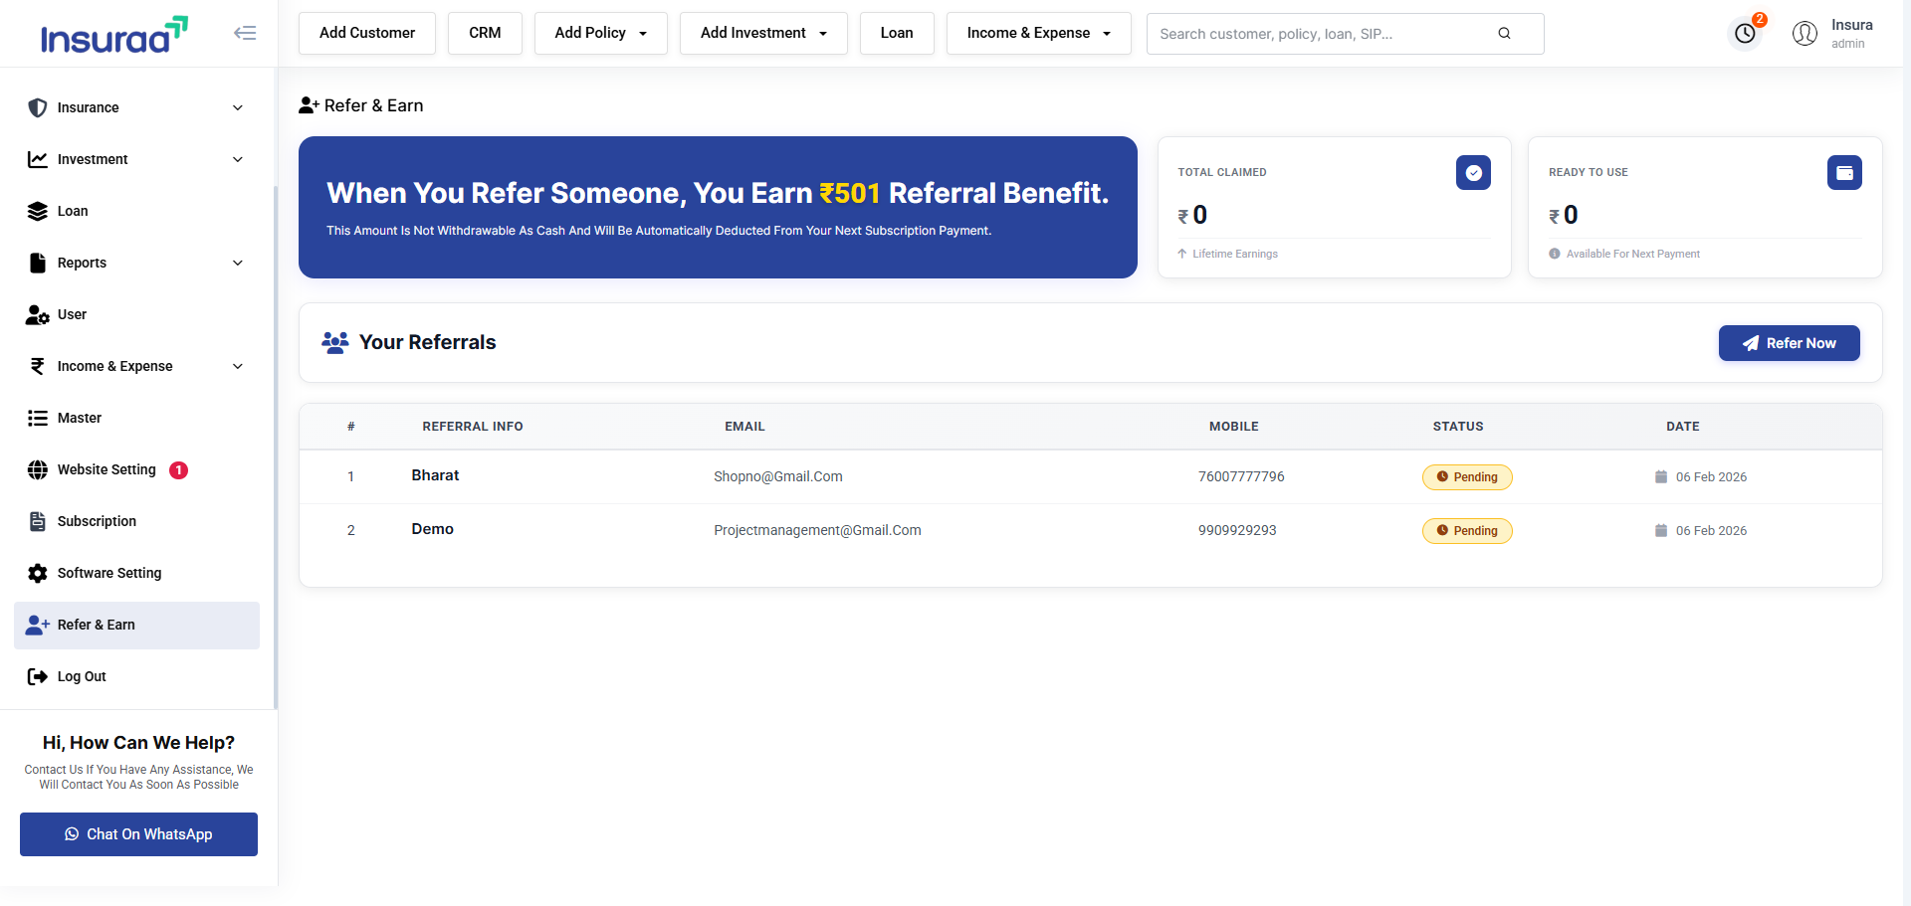
Task: Click the User gear icon
Action: click(x=38, y=314)
